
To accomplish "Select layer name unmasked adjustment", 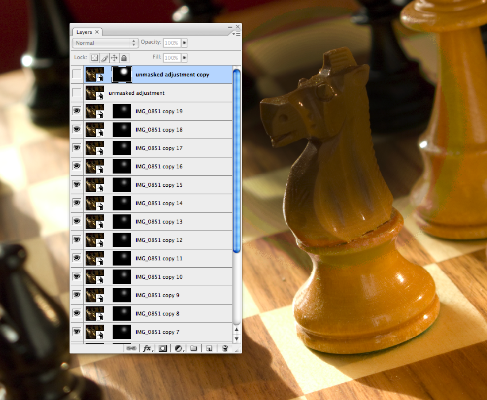I will click(x=137, y=93).
